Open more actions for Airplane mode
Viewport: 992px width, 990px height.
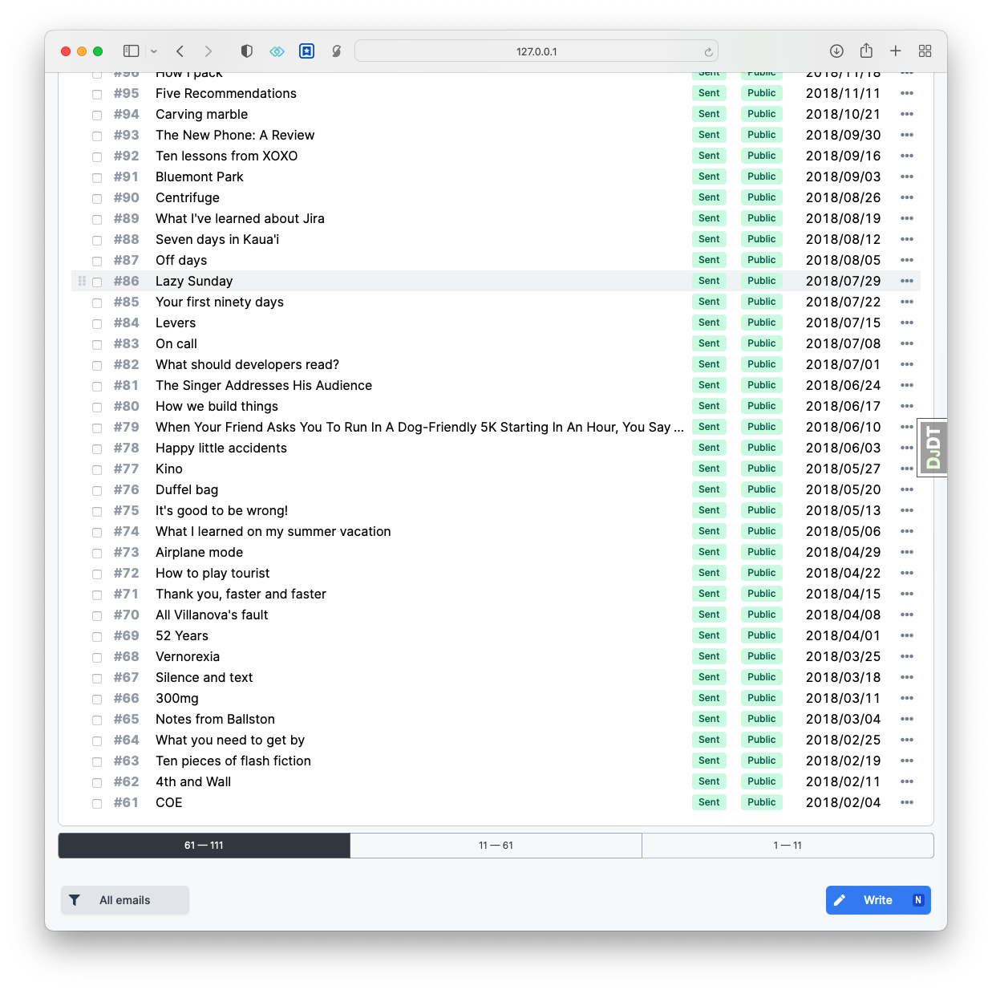click(x=907, y=552)
